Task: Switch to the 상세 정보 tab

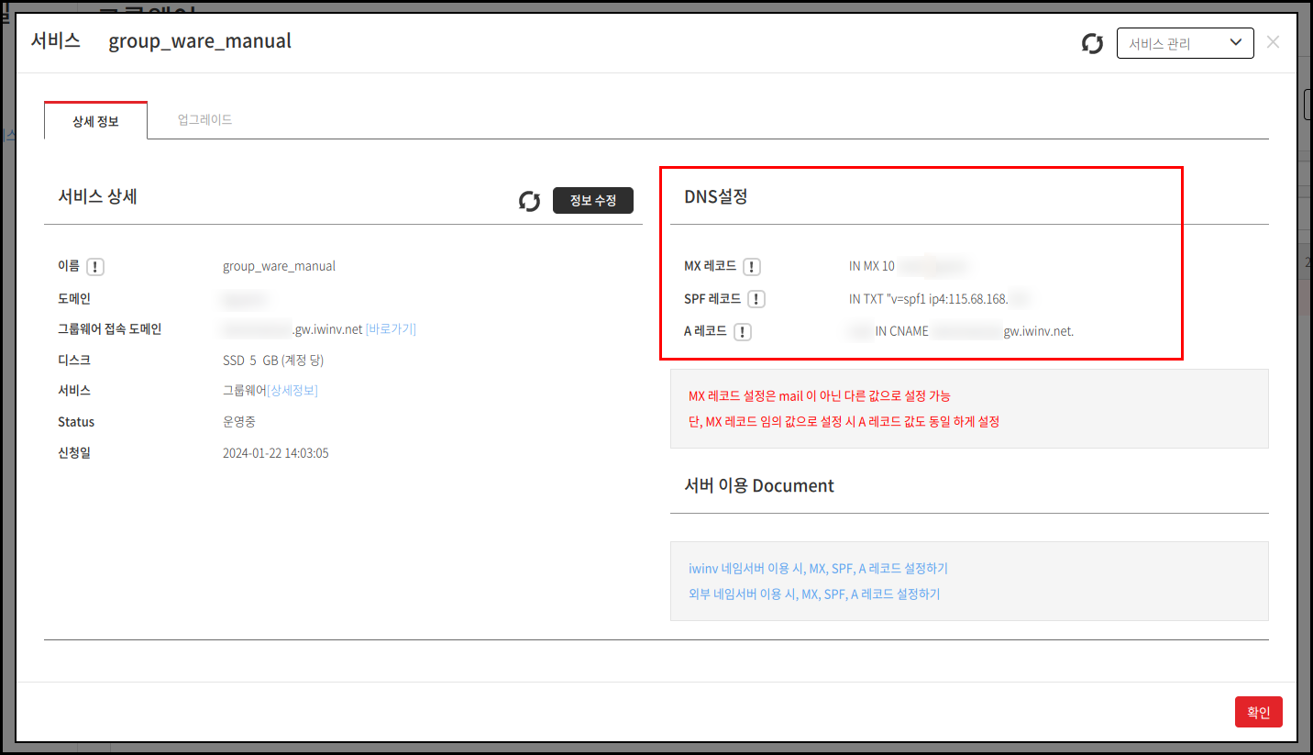Action: [x=95, y=120]
